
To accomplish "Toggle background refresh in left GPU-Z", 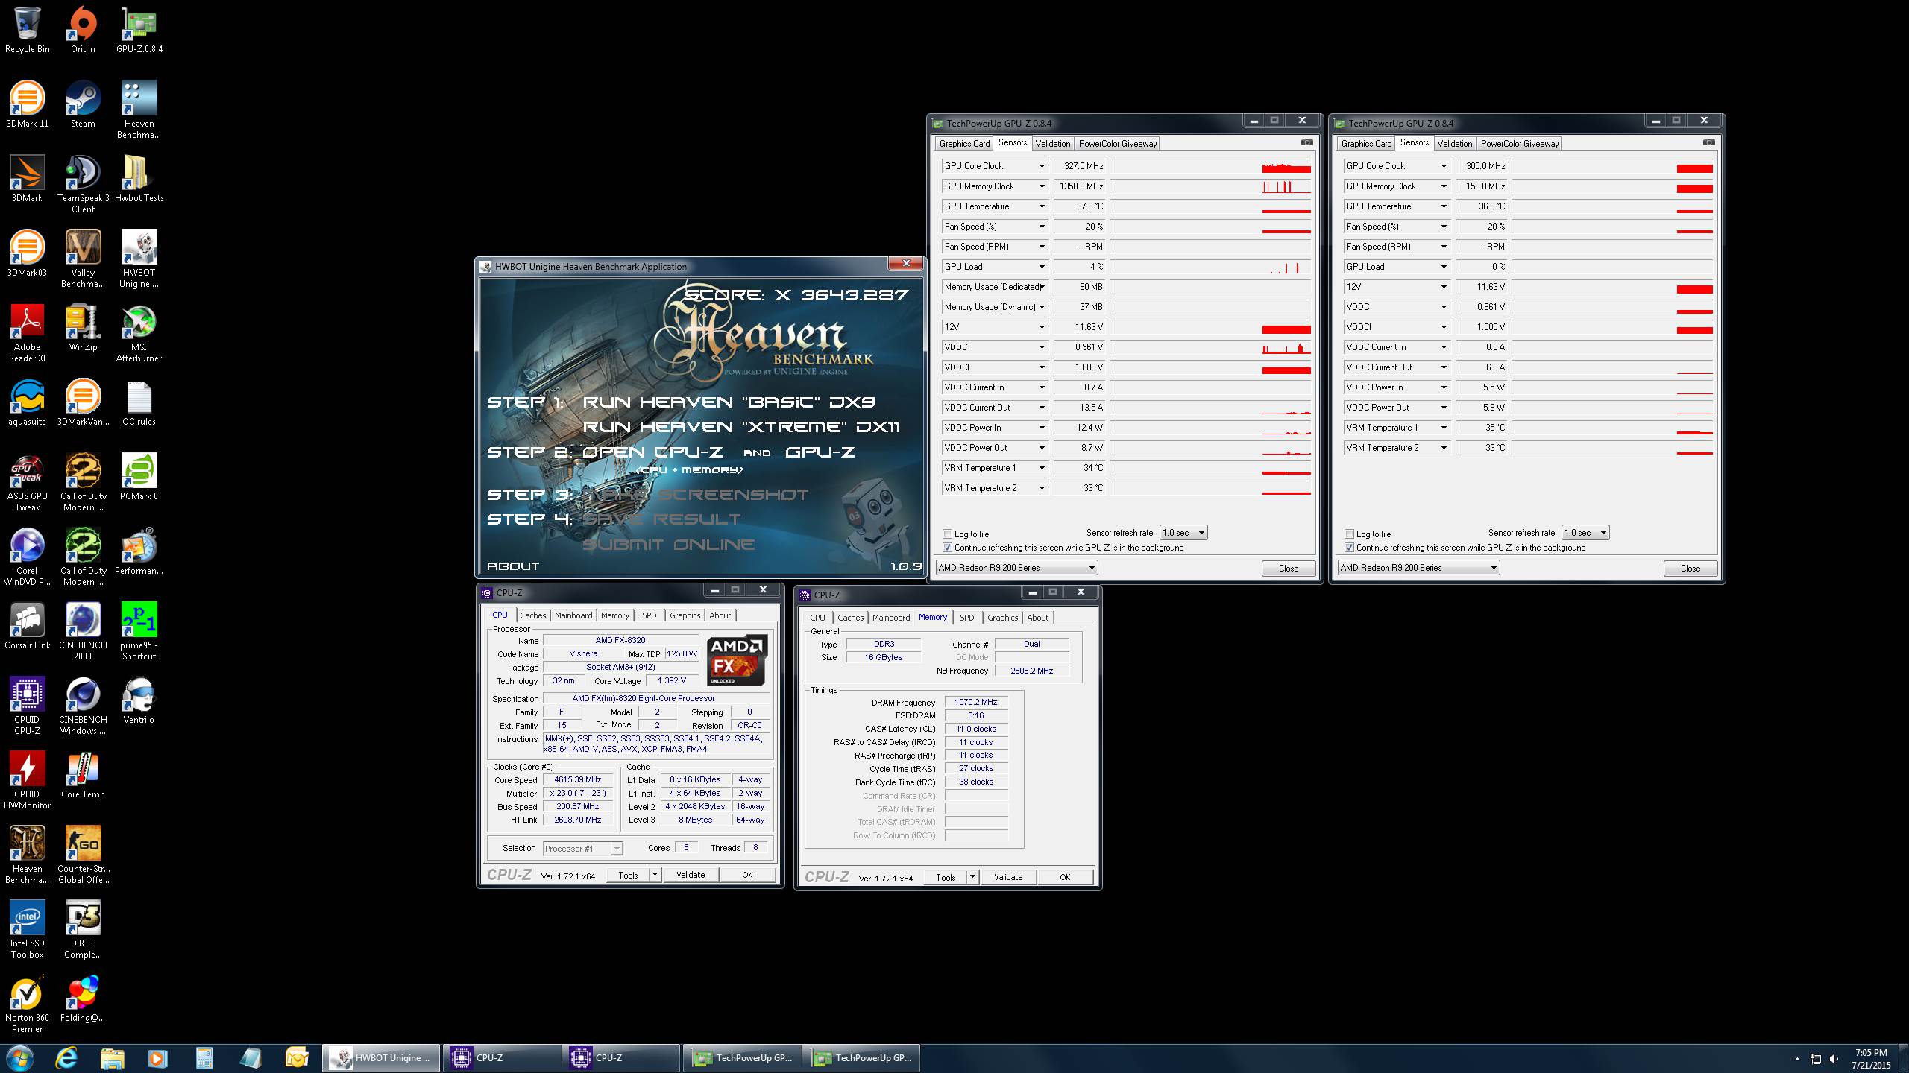I will click(x=948, y=548).
